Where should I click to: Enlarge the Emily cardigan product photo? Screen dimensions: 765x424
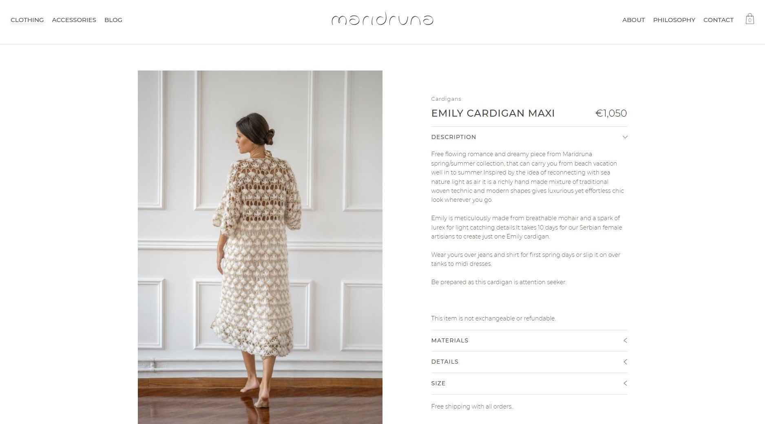point(260,247)
